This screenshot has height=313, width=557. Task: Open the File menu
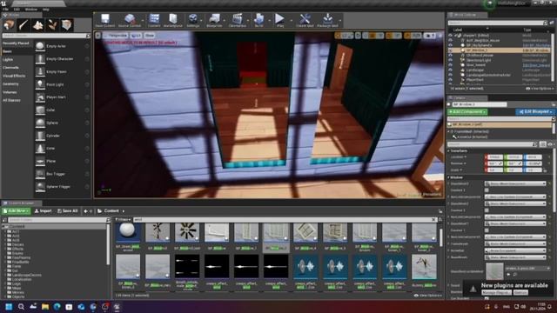click(6, 10)
